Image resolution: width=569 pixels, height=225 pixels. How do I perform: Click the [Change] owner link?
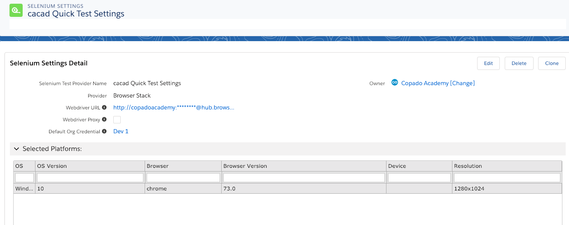coord(462,83)
